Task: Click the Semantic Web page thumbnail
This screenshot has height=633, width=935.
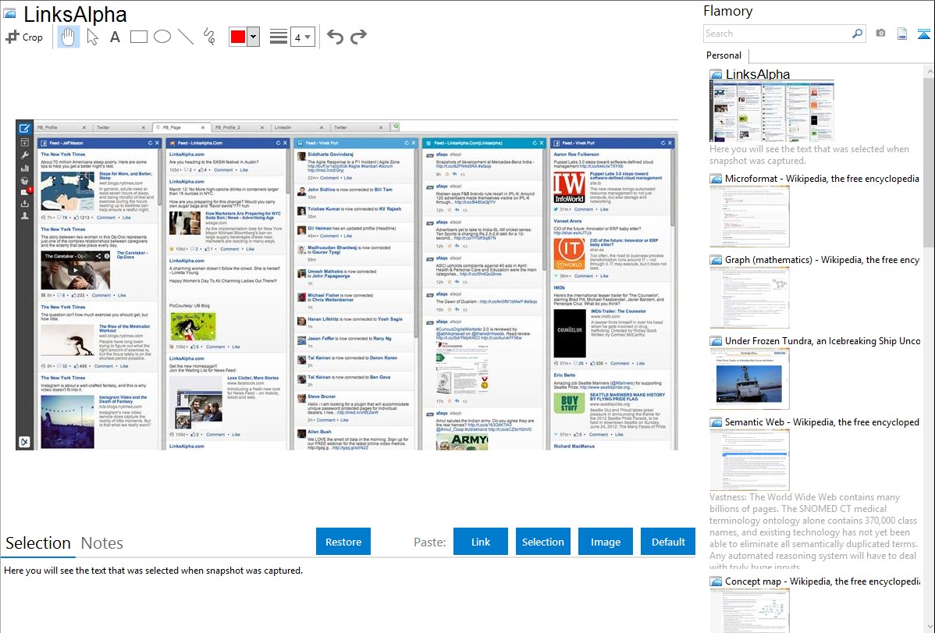Action: (x=749, y=460)
